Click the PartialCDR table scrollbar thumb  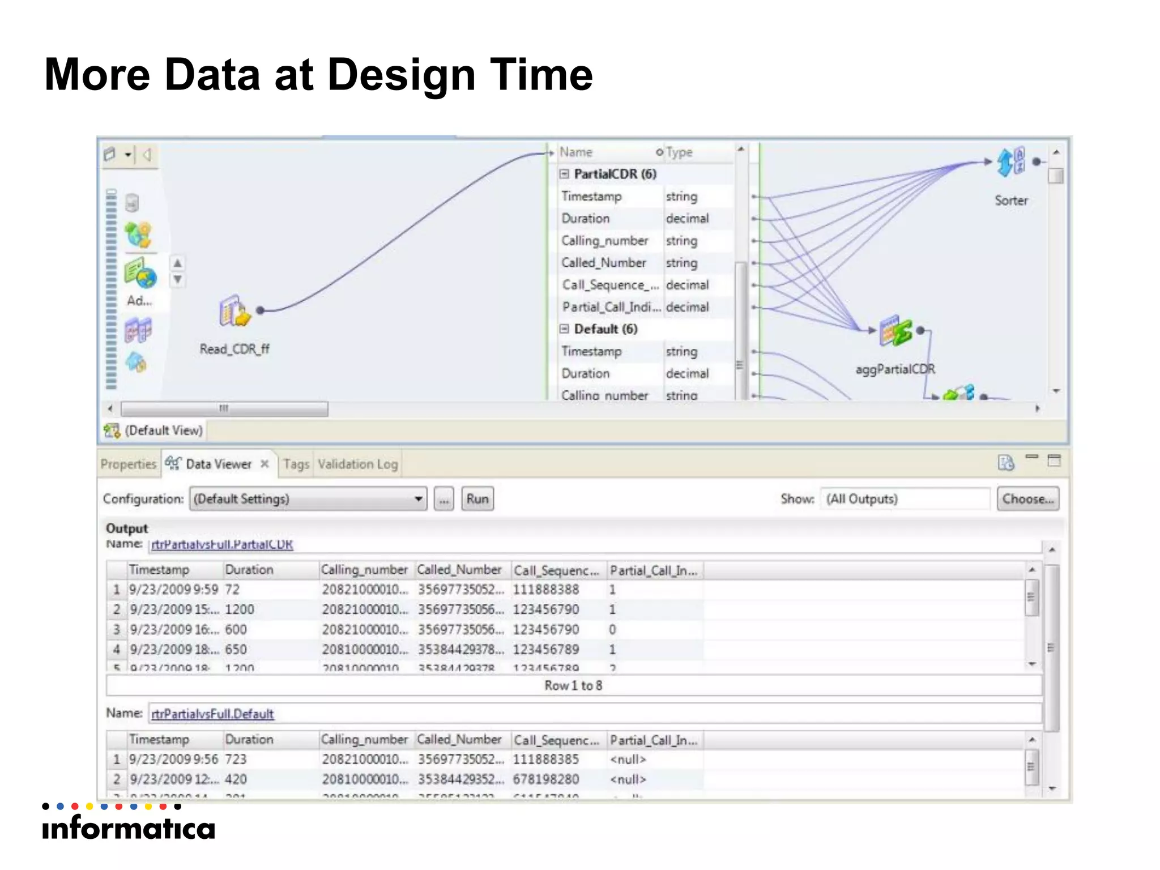[1031, 596]
